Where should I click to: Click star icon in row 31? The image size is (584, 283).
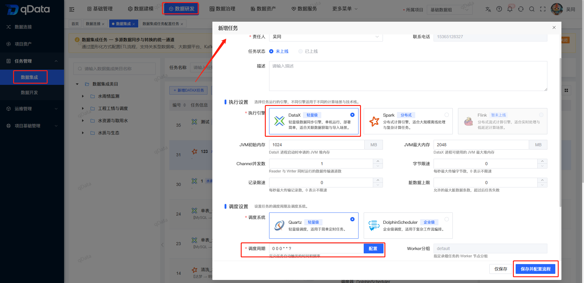(194, 151)
